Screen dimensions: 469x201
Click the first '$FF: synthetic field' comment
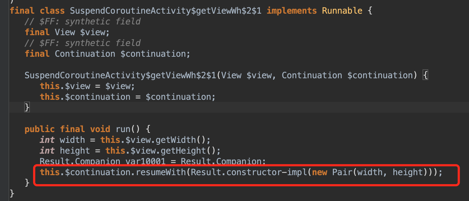click(82, 22)
